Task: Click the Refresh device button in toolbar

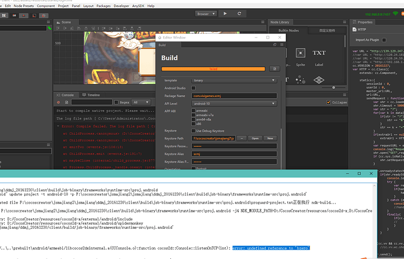Action: [239, 13]
